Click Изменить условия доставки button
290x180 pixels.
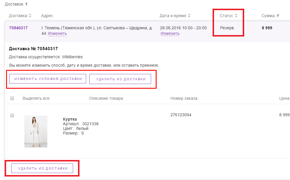(x=48, y=79)
